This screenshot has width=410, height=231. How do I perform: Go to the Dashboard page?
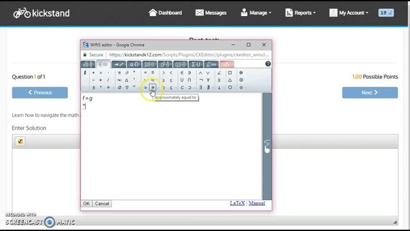165,13
